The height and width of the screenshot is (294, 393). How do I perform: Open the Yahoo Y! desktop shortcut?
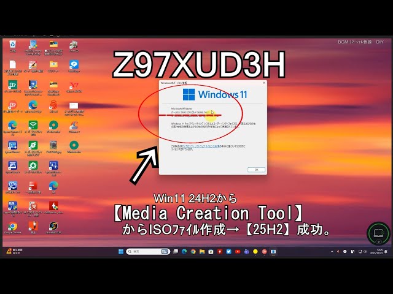coord(74,87)
